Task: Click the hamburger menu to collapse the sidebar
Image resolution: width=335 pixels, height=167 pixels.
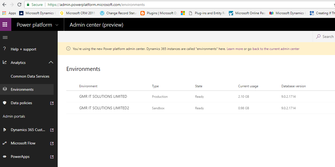Action: 5,37
